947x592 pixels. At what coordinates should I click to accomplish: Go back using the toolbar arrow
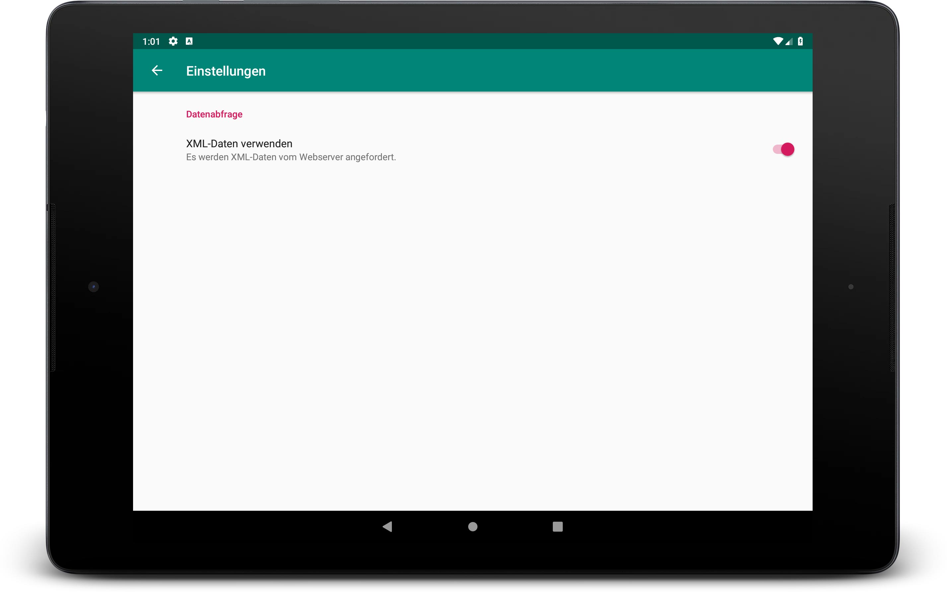(x=157, y=70)
